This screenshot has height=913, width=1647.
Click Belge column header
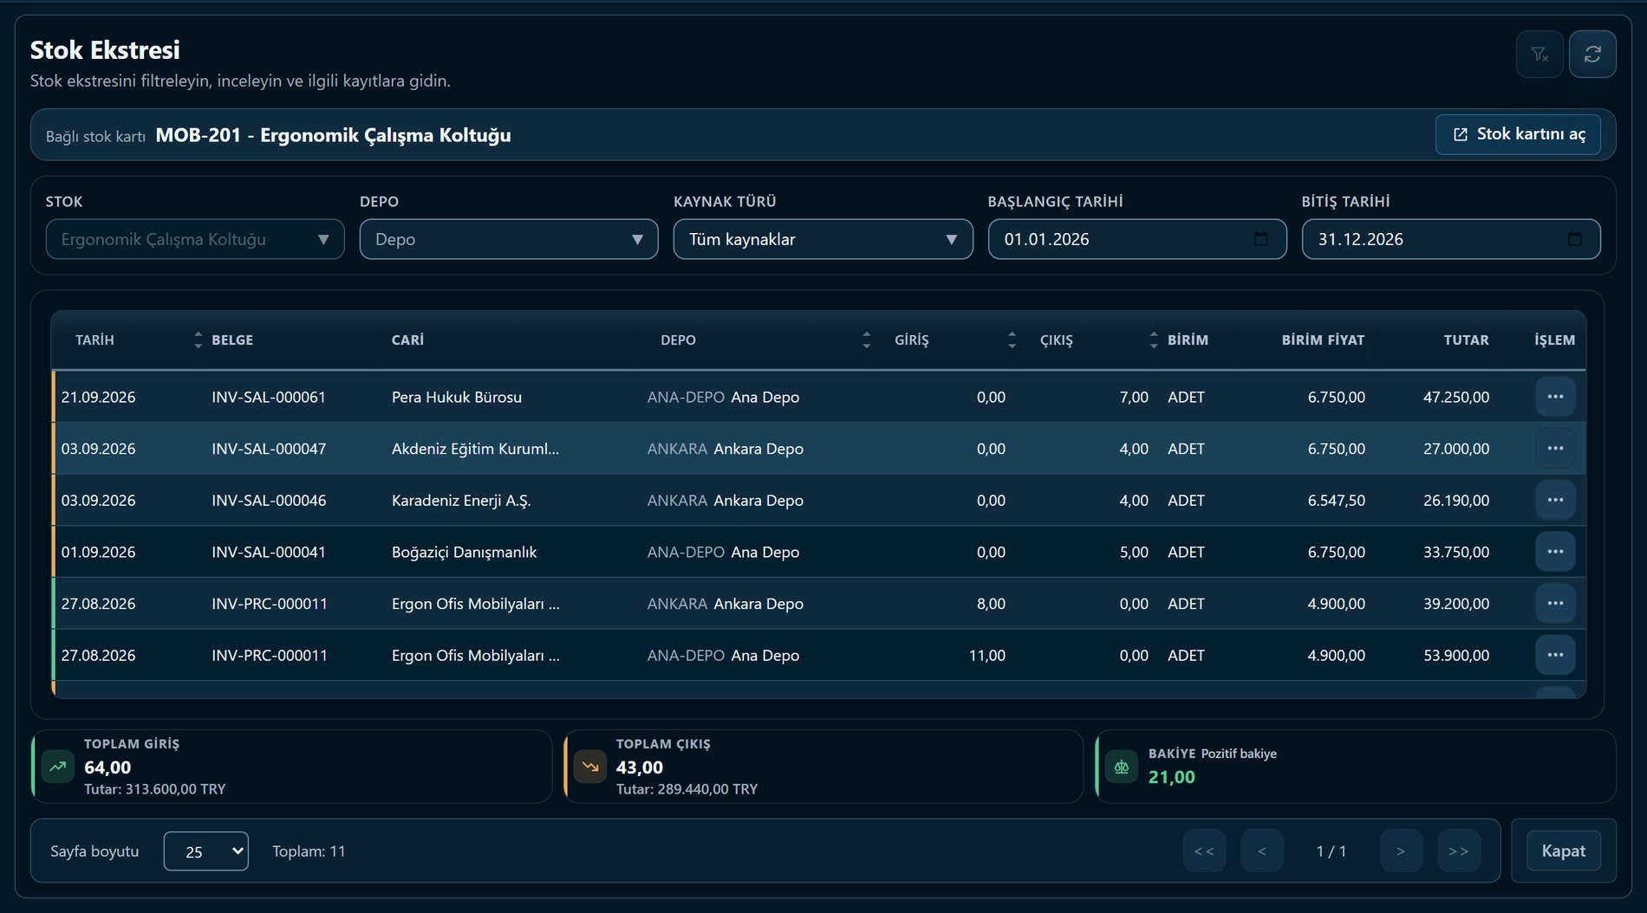(232, 340)
